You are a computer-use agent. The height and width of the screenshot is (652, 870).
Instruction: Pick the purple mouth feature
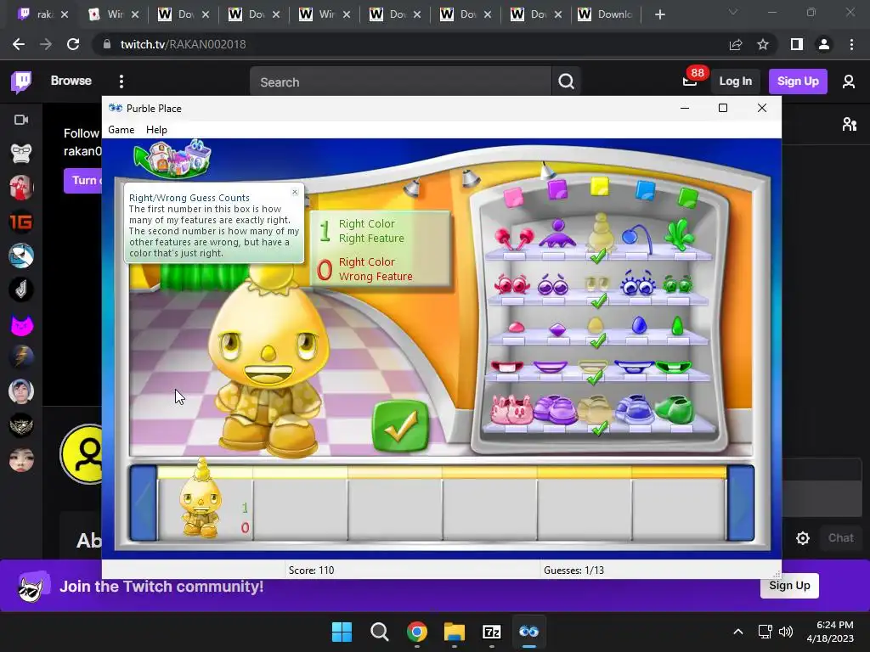coord(551,367)
